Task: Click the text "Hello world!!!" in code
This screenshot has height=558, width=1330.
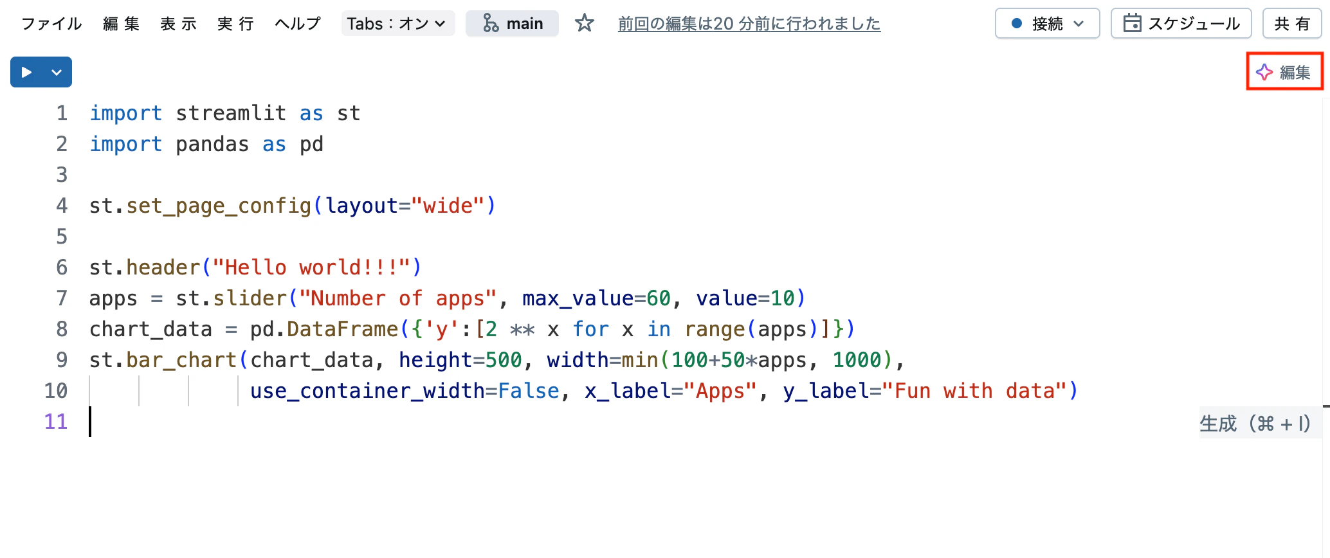Action: (311, 267)
